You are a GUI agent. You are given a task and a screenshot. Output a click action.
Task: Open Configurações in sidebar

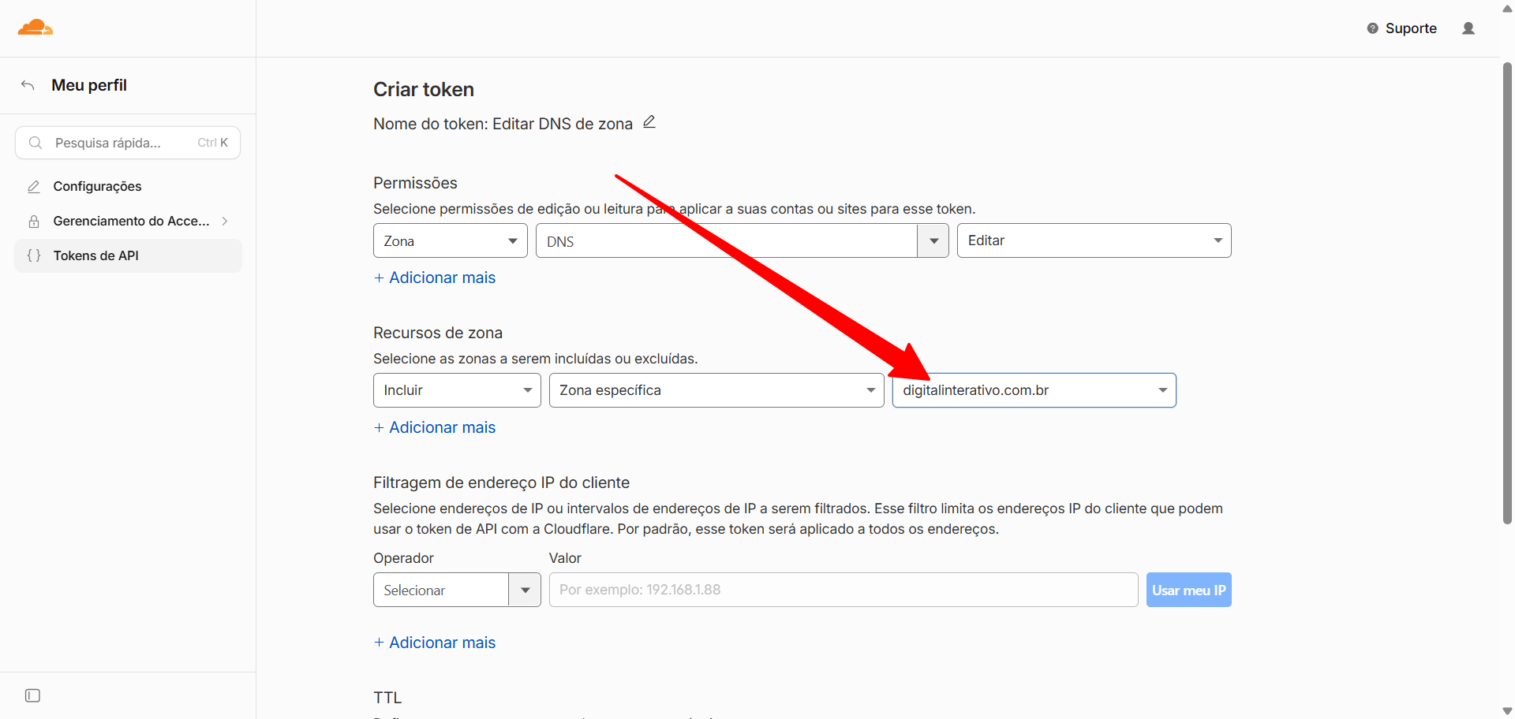[128, 187]
